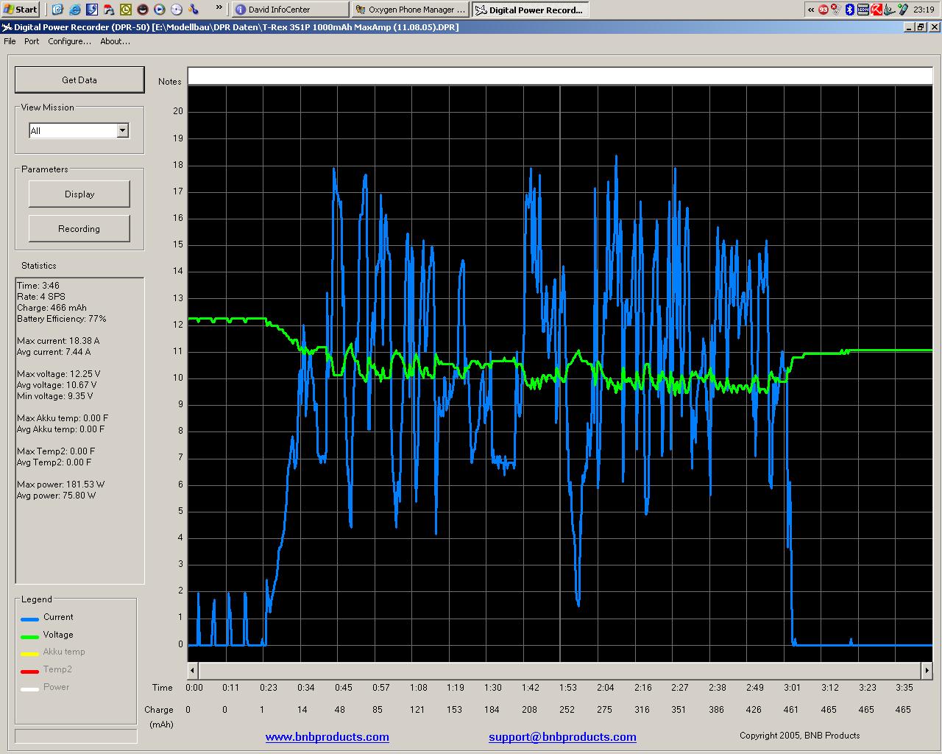
Task: Click the ISDN tray icon
Action: [863, 10]
